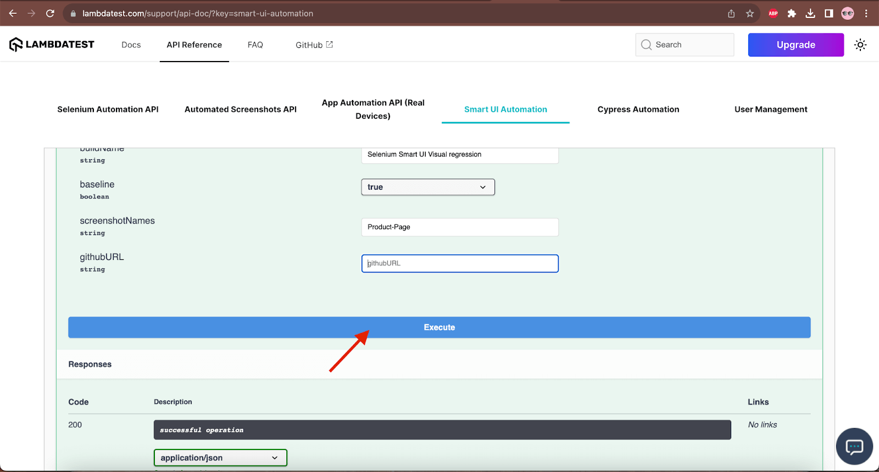This screenshot has height=472, width=879.
Task: Bookmark this page with the star icon
Action: tap(750, 14)
